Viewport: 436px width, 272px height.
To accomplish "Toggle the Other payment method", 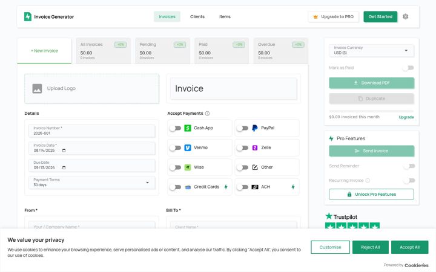I will tap(242, 167).
